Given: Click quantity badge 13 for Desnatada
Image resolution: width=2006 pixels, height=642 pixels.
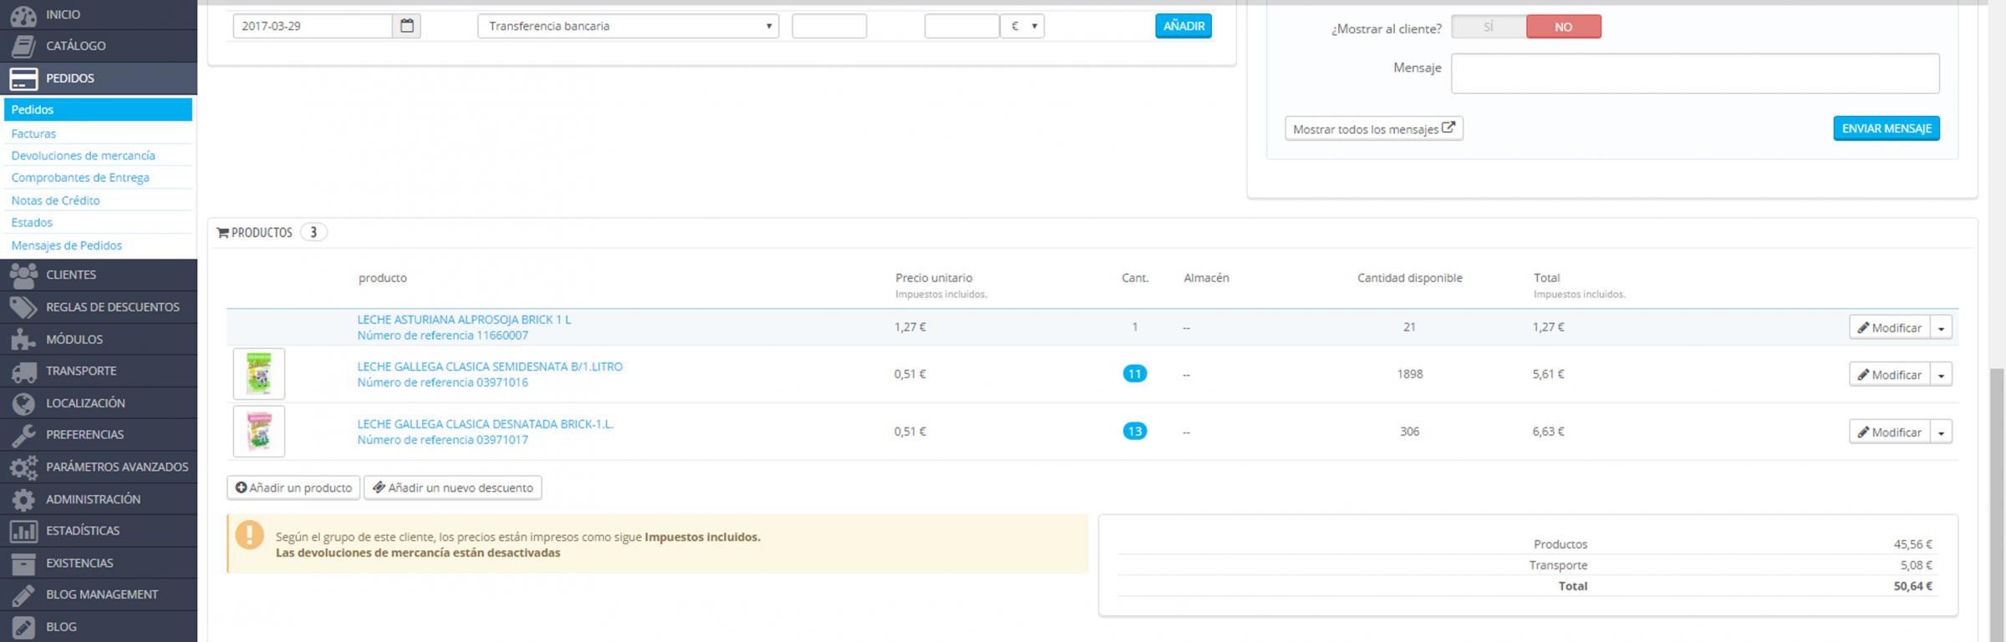Looking at the screenshot, I should [x=1134, y=432].
